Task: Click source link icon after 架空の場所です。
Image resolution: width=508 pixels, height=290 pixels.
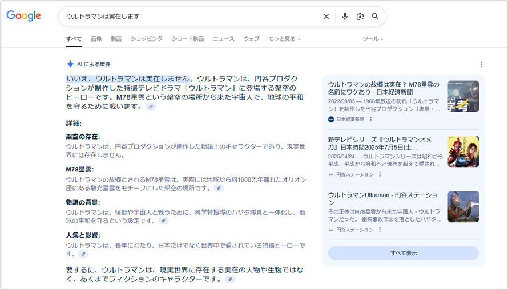Action: 219,188
